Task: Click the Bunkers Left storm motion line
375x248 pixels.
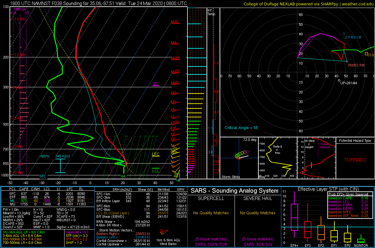Action: 123,237
